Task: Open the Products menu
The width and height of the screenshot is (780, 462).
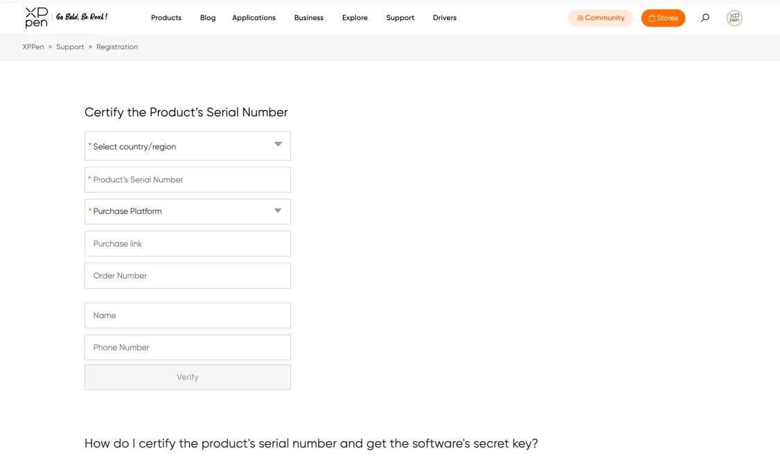Action: (x=166, y=18)
